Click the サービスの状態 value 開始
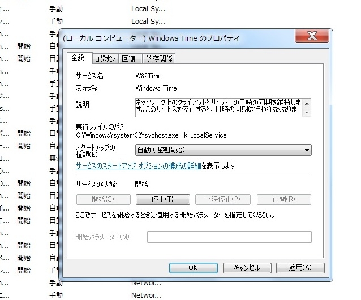The image size is (361, 300). tap(141, 184)
